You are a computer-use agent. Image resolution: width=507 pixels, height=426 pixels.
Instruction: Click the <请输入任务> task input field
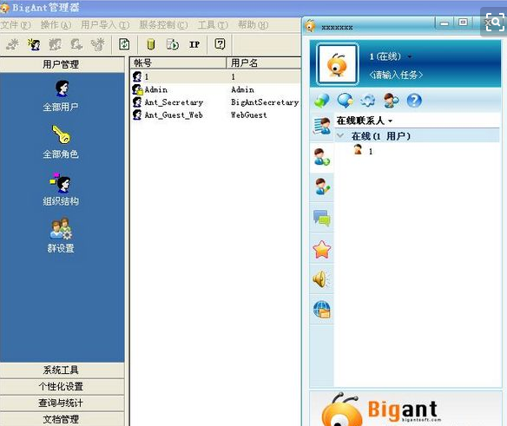(x=396, y=75)
